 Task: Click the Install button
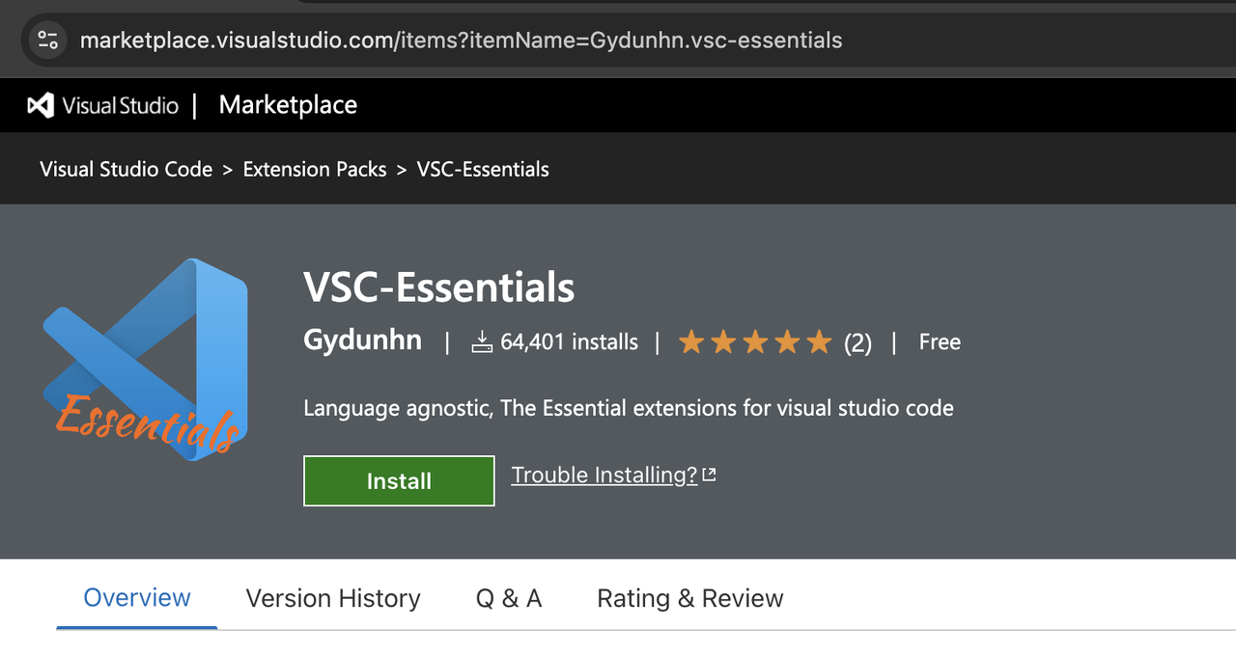(x=399, y=480)
